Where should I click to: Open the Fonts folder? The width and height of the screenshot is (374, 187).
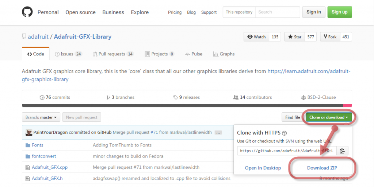[x=38, y=145]
